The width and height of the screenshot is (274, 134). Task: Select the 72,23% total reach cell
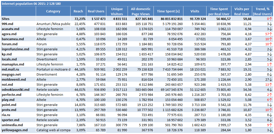coord(78,19)
